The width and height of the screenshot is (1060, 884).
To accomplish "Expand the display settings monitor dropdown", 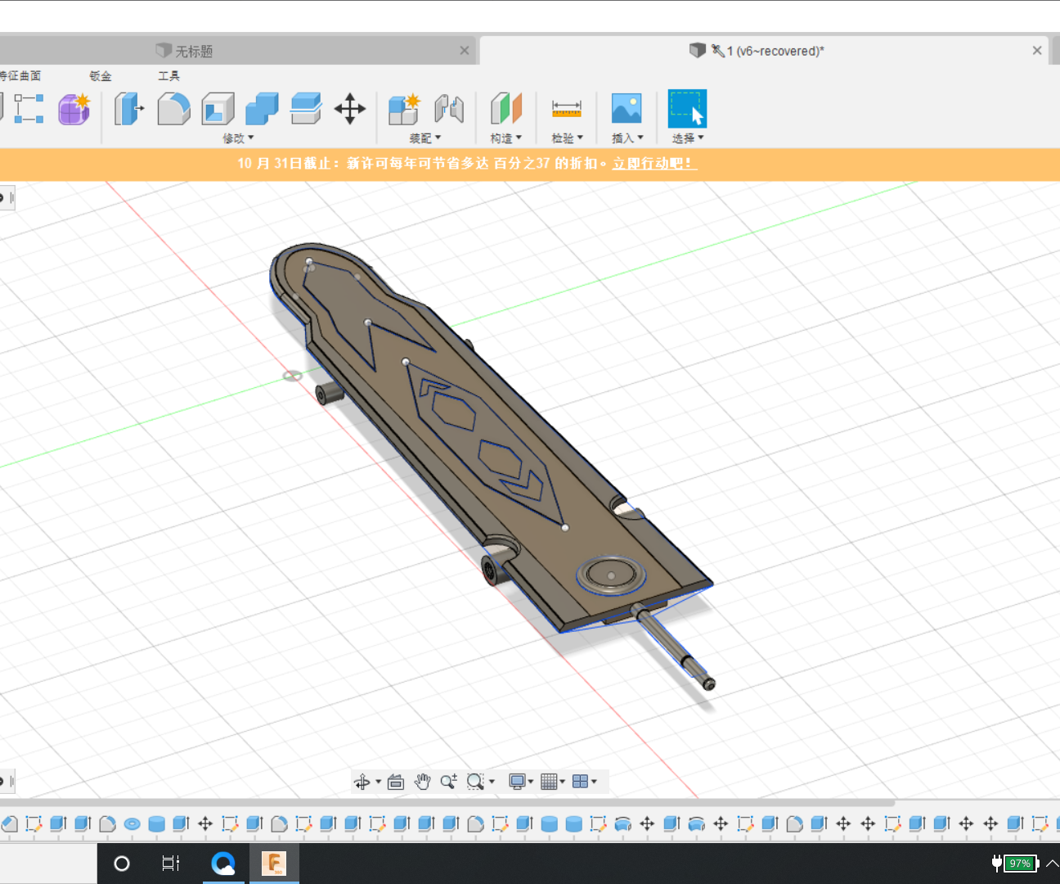I will coord(521,782).
